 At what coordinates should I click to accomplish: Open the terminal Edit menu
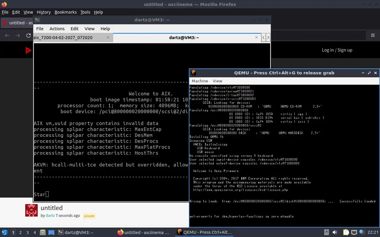coord(75,29)
